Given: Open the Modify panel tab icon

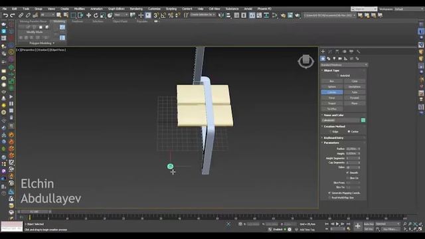Looking at the screenshot, I should [330, 52].
